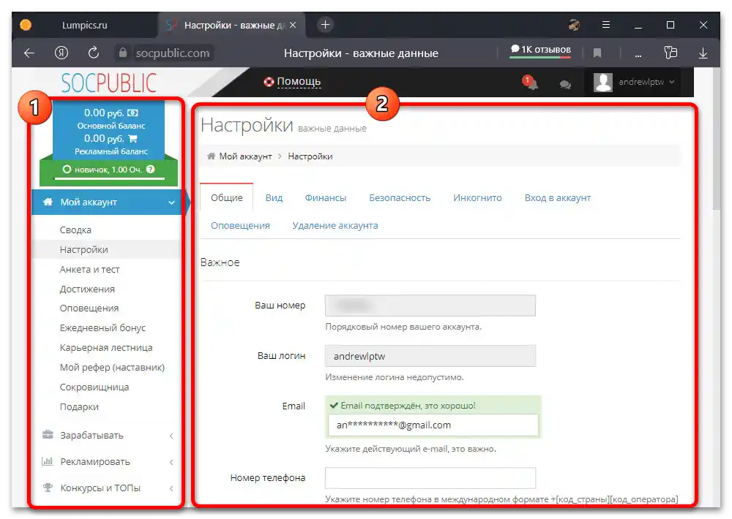Open Оповещения in the sidebar menu
Screen dimensions: 732x519
coord(89,308)
